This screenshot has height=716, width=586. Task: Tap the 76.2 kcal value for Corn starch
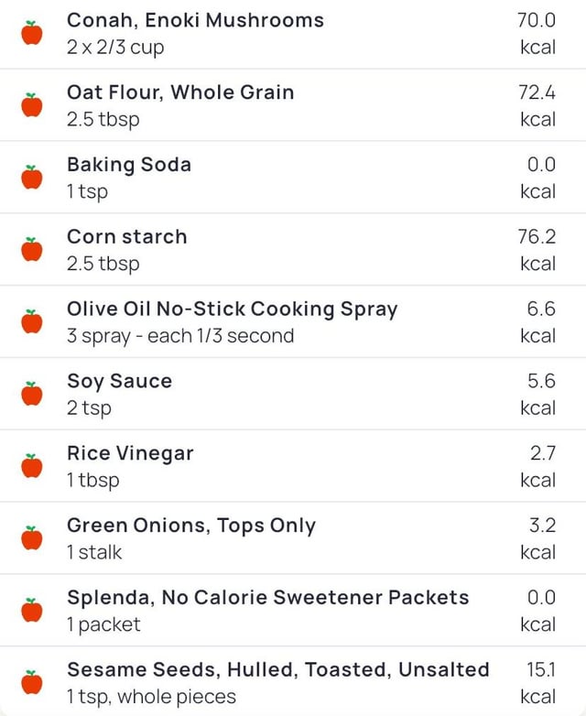point(537,250)
